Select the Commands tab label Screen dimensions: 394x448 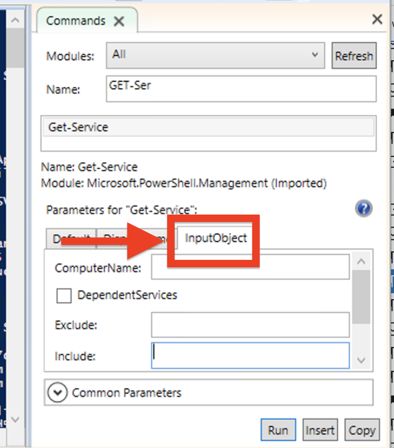tap(76, 21)
